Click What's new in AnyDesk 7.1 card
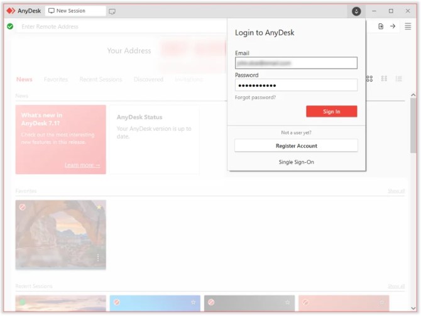421x316 pixels. (61, 139)
